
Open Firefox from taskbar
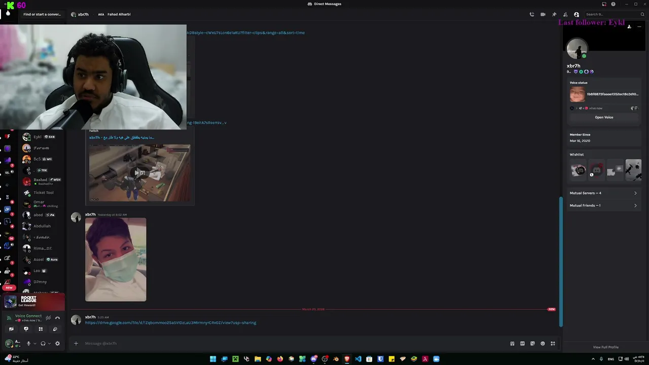[280, 359]
